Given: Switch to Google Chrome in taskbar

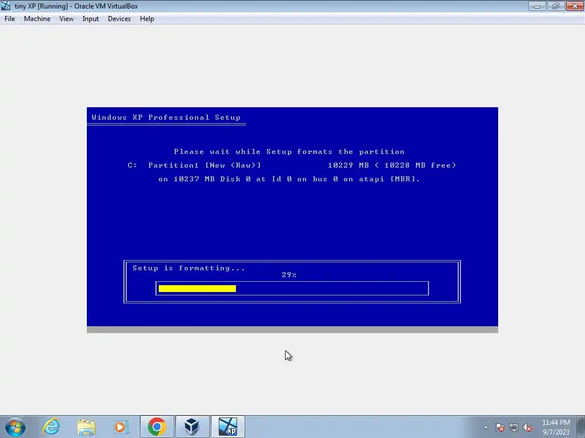Looking at the screenshot, I should (x=157, y=427).
